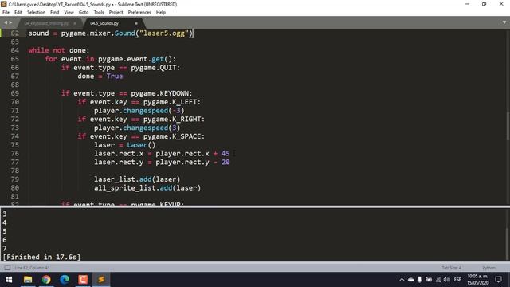Click the output line showing 3
This screenshot has width=510, height=287.
click(5, 214)
